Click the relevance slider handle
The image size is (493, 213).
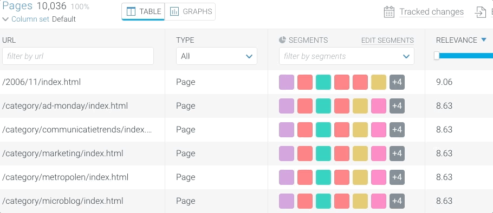tap(437, 56)
